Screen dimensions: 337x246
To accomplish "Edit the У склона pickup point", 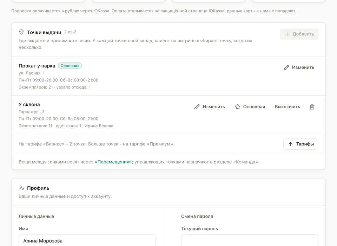I will click(210, 107).
